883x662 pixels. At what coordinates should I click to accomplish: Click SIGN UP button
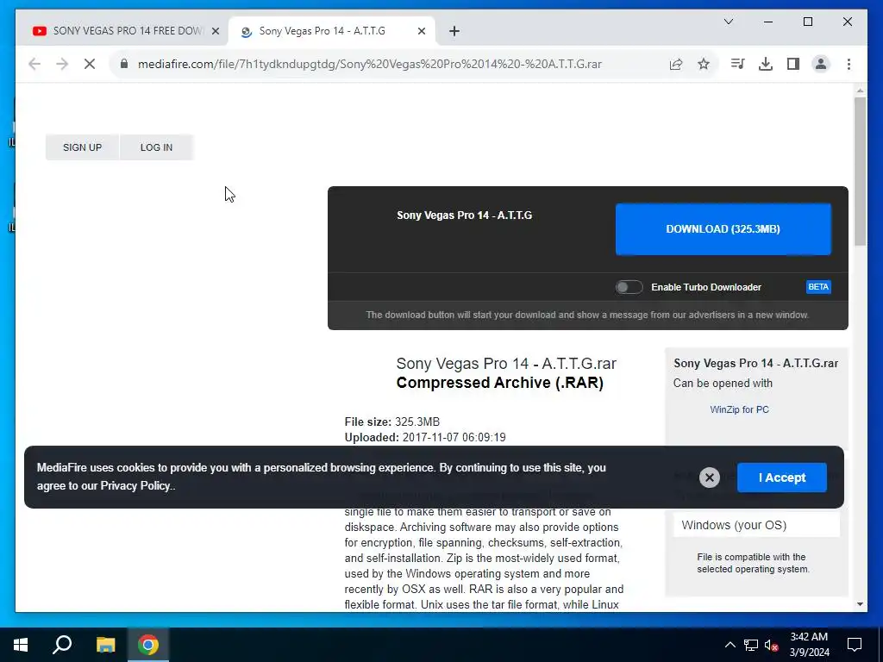point(82,147)
